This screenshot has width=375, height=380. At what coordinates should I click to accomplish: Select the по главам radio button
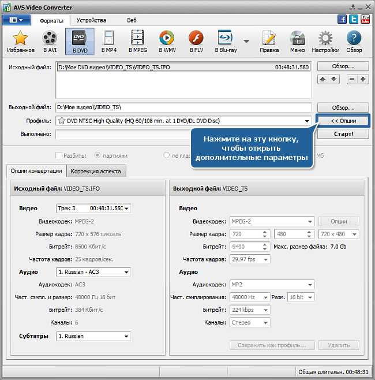166,155
